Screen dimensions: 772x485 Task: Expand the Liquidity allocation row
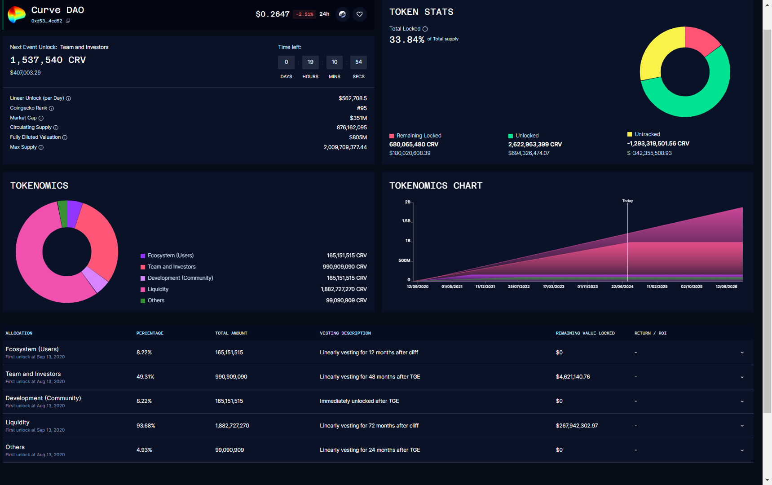click(x=742, y=426)
